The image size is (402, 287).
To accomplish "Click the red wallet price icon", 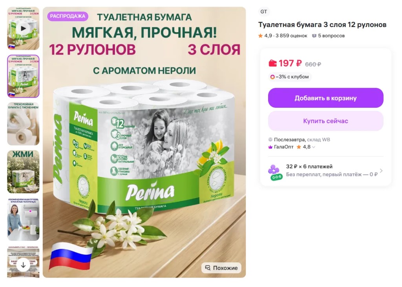I will pos(272,63).
